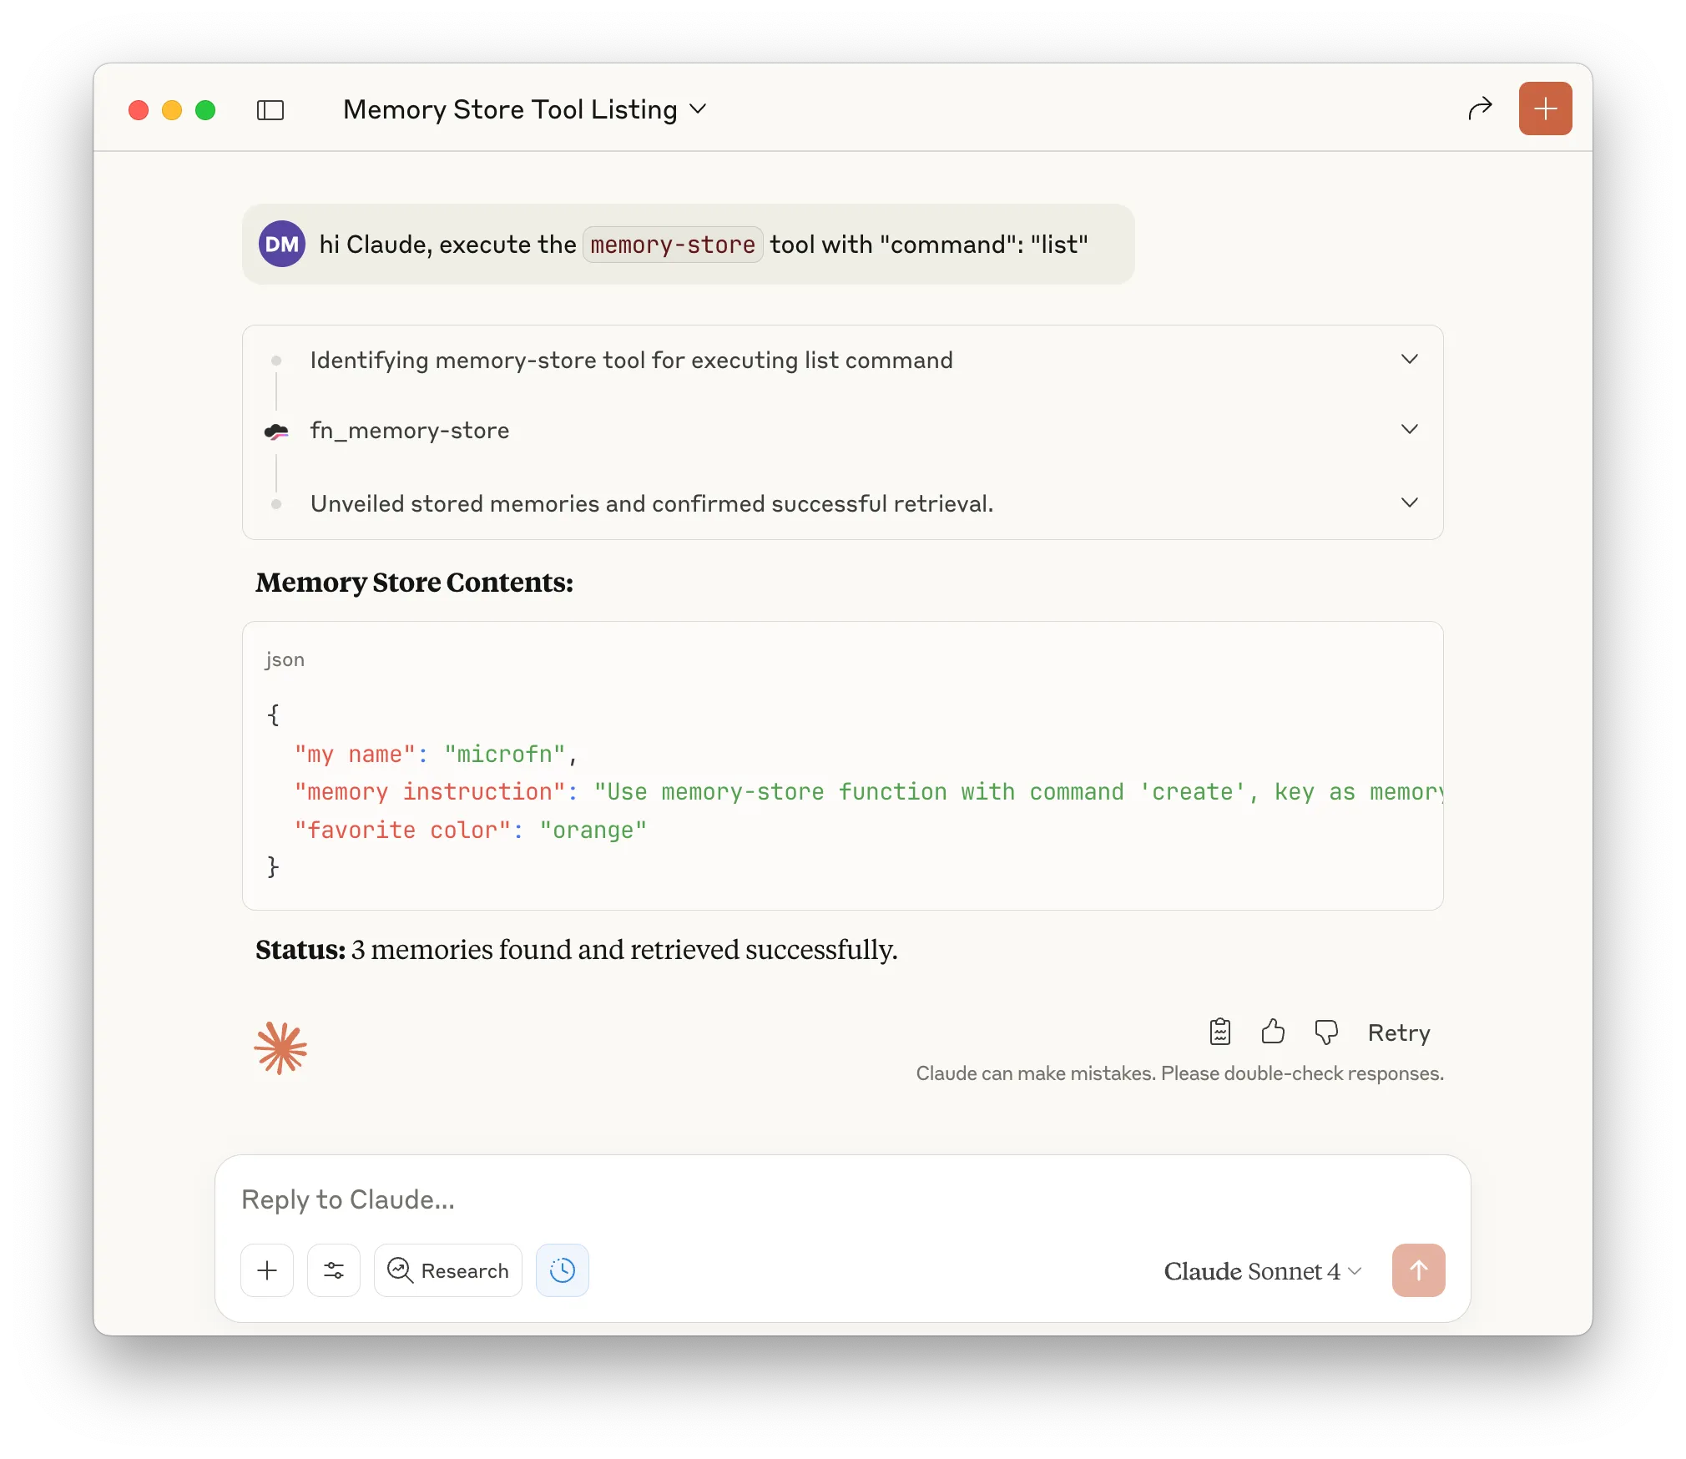Click the fn_memory-store tool icon
Image resolution: width=1686 pixels, height=1459 pixels.
(276, 431)
